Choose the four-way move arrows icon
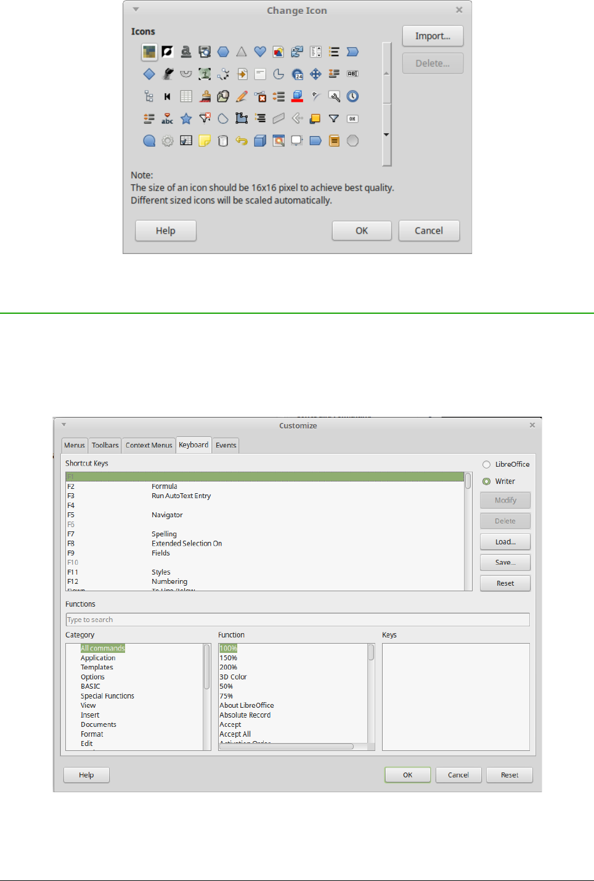 tap(315, 74)
